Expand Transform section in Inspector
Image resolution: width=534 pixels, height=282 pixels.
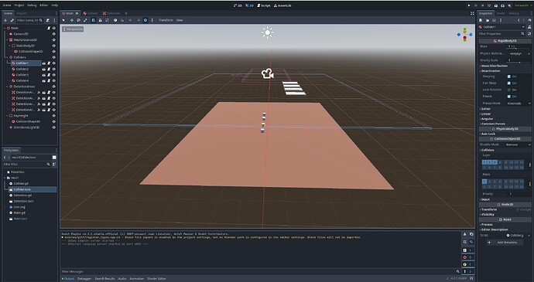[488, 209]
